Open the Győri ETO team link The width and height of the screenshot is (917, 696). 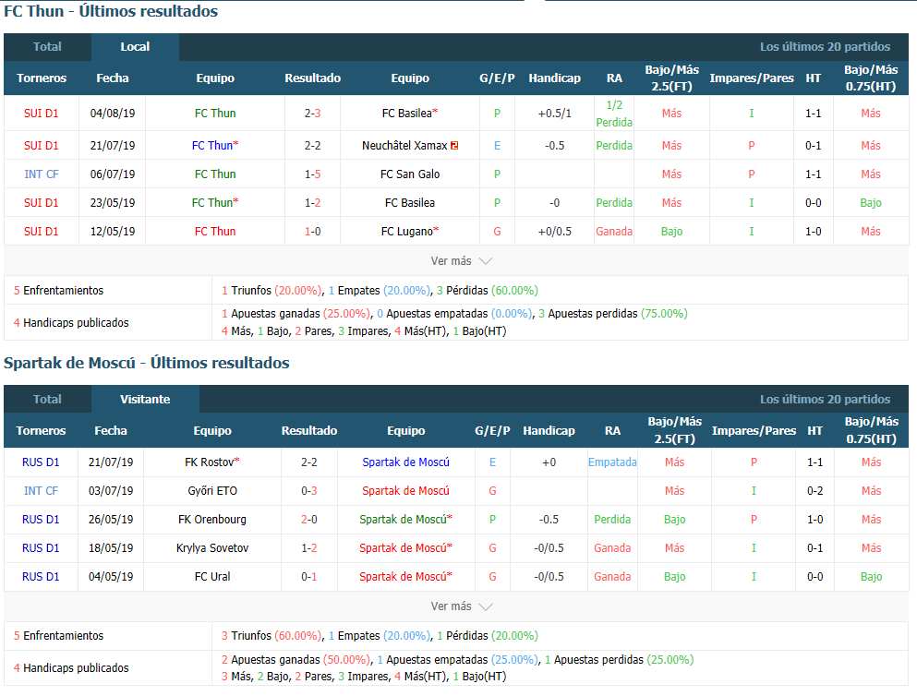click(212, 491)
